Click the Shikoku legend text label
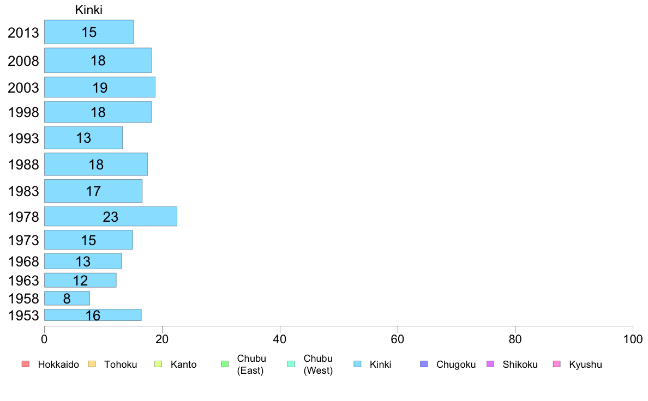 pos(520,364)
